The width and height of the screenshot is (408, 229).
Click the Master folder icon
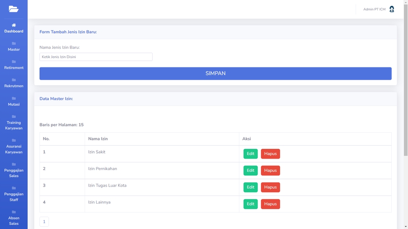click(14, 43)
